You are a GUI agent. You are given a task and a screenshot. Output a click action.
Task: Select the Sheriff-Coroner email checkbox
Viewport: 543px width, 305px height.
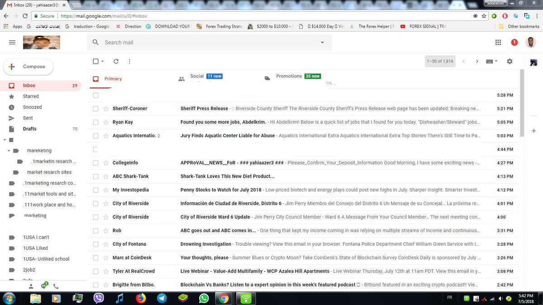point(95,108)
